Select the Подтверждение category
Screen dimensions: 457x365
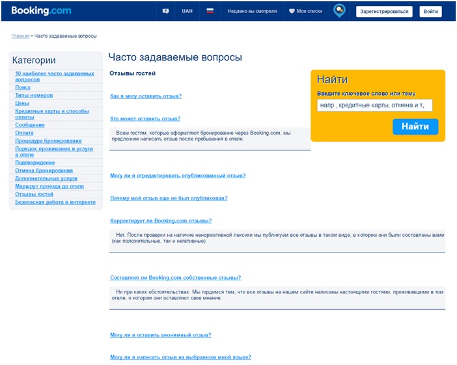pos(35,163)
